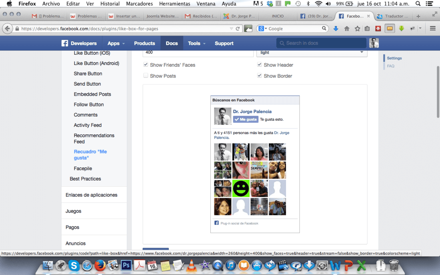Show the bookmarks list icon

pos(367,29)
